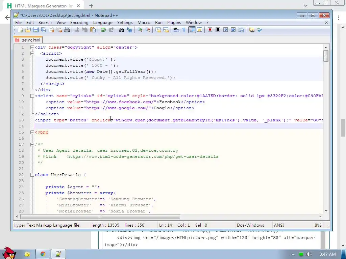
Task: Collapse the <?php fold on line 15
Action: point(32,132)
